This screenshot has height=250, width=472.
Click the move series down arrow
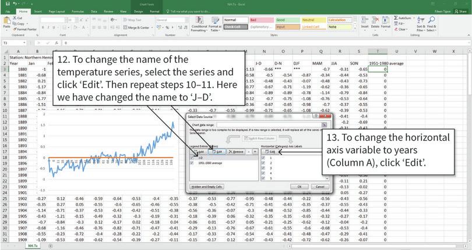tap(255, 151)
